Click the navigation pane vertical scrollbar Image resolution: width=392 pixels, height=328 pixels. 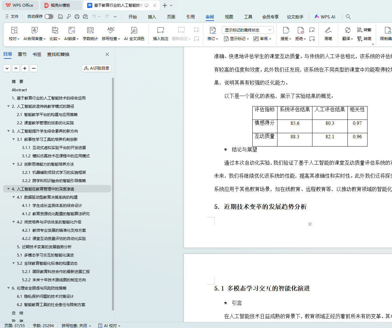[113, 191]
